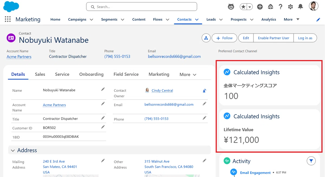Viewport: 325px width, 177px height.
Task: Click the Change Owner icon next to Cindy Central
Action: [204, 91]
